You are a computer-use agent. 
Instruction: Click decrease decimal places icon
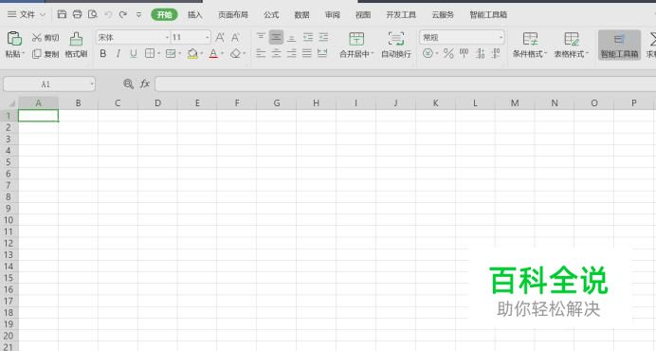[496, 53]
